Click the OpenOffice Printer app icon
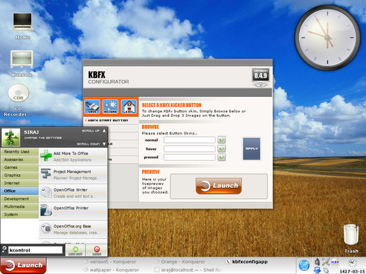This screenshot has height=274, width=366. (46, 210)
